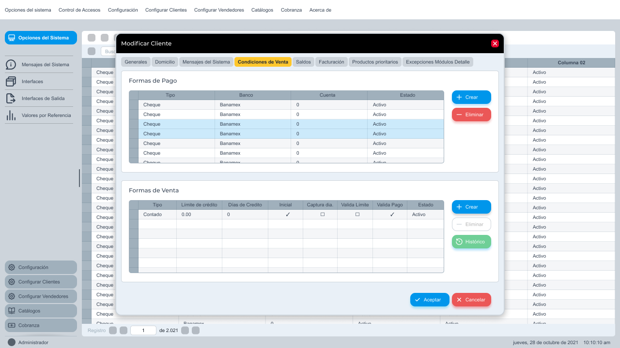Image resolution: width=620 pixels, height=348 pixels.
Task: Click the Búsqueda search field in background window
Action: pyautogui.click(x=109, y=51)
